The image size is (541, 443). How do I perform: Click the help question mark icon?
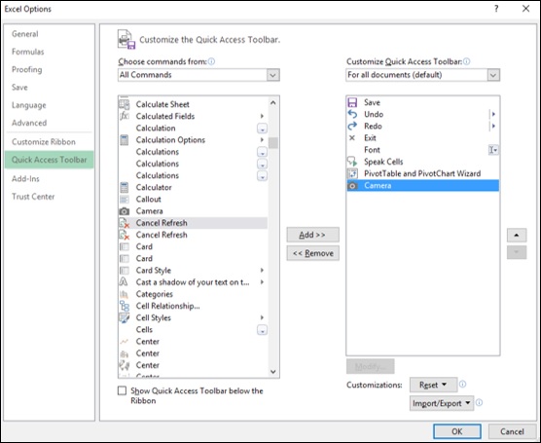[496, 9]
